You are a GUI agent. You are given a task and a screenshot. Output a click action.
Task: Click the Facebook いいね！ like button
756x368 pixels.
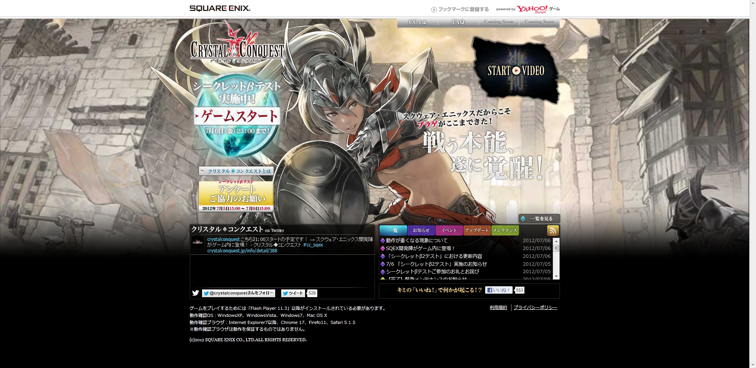click(499, 290)
